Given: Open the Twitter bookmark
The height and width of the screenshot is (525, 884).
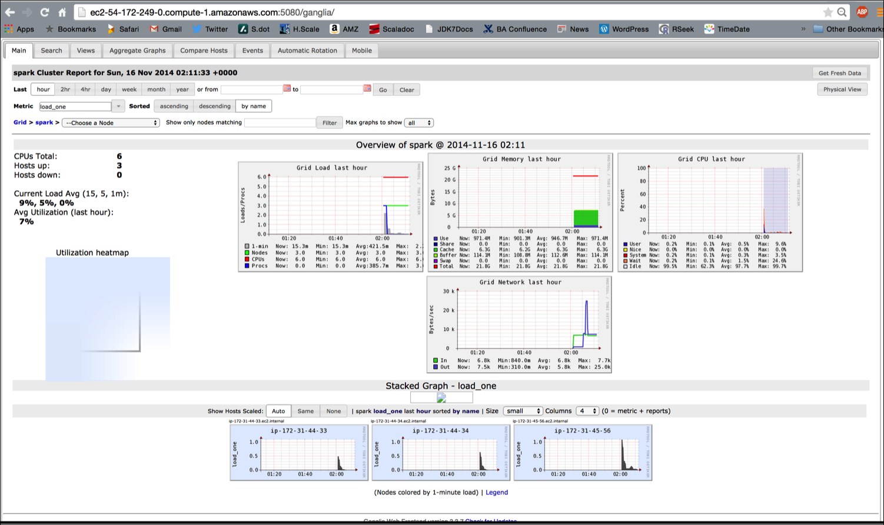Looking at the screenshot, I should tap(210, 29).
